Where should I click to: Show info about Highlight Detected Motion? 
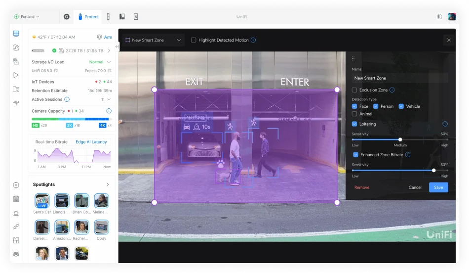tap(253, 40)
